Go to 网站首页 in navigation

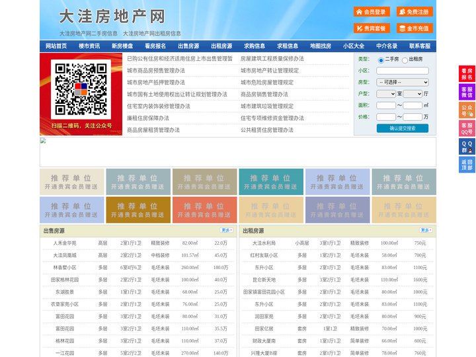click(56, 46)
